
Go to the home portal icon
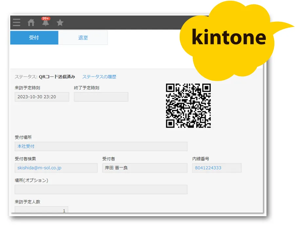[31, 23]
